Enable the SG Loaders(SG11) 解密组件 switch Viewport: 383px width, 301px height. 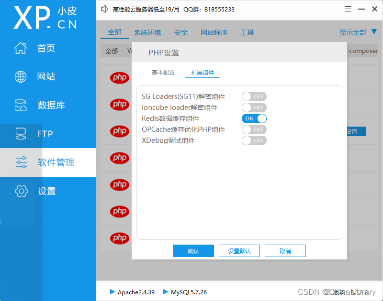[x=254, y=97]
